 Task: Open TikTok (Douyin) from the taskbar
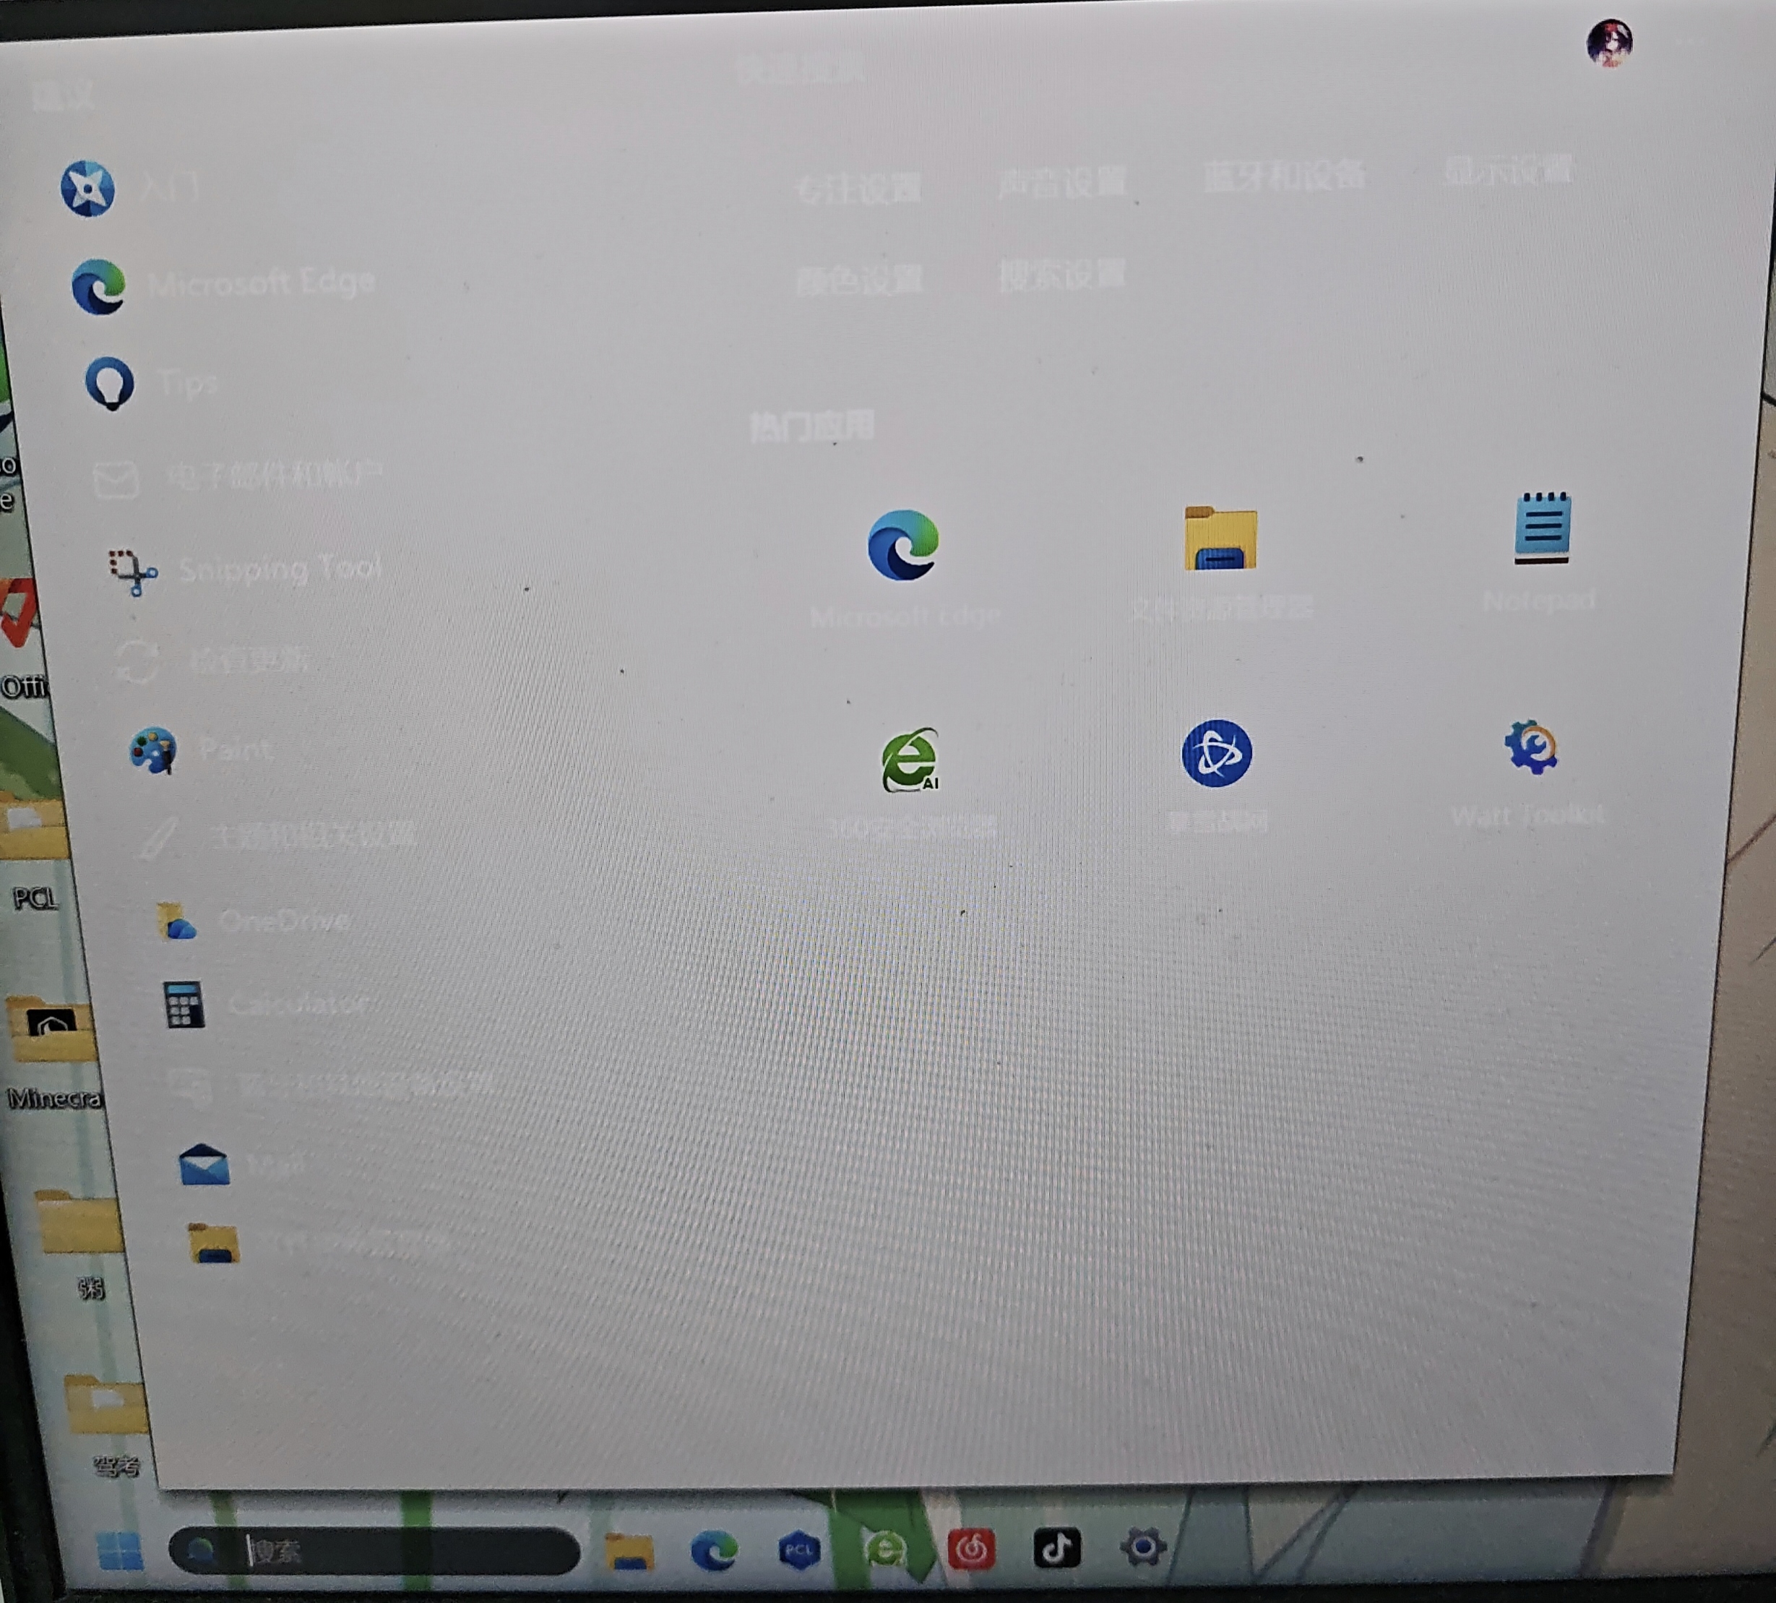coord(1056,1547)
